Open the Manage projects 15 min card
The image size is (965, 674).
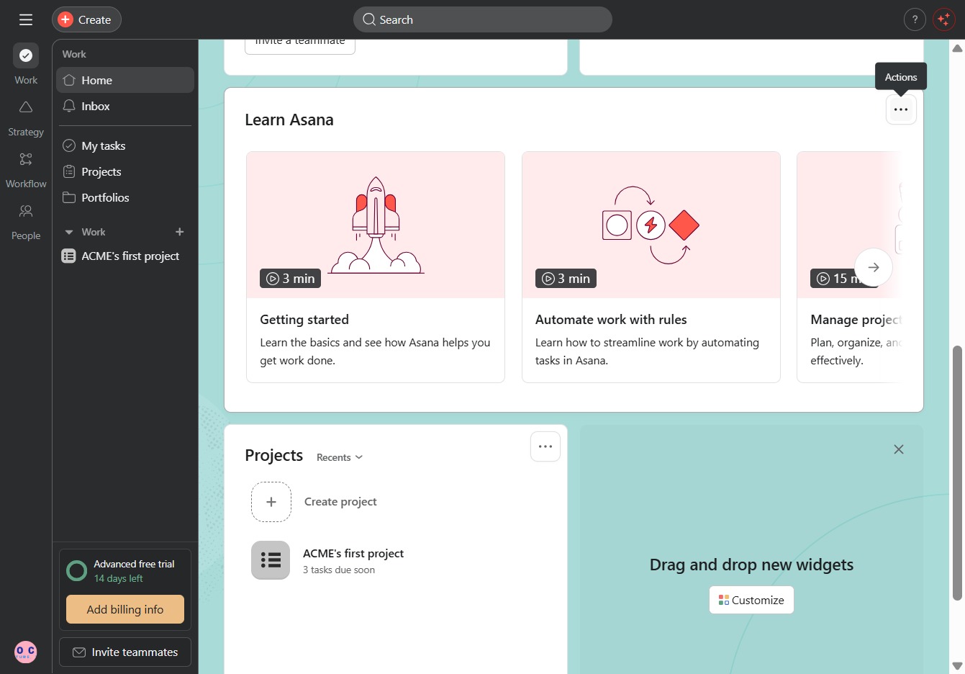849,267
